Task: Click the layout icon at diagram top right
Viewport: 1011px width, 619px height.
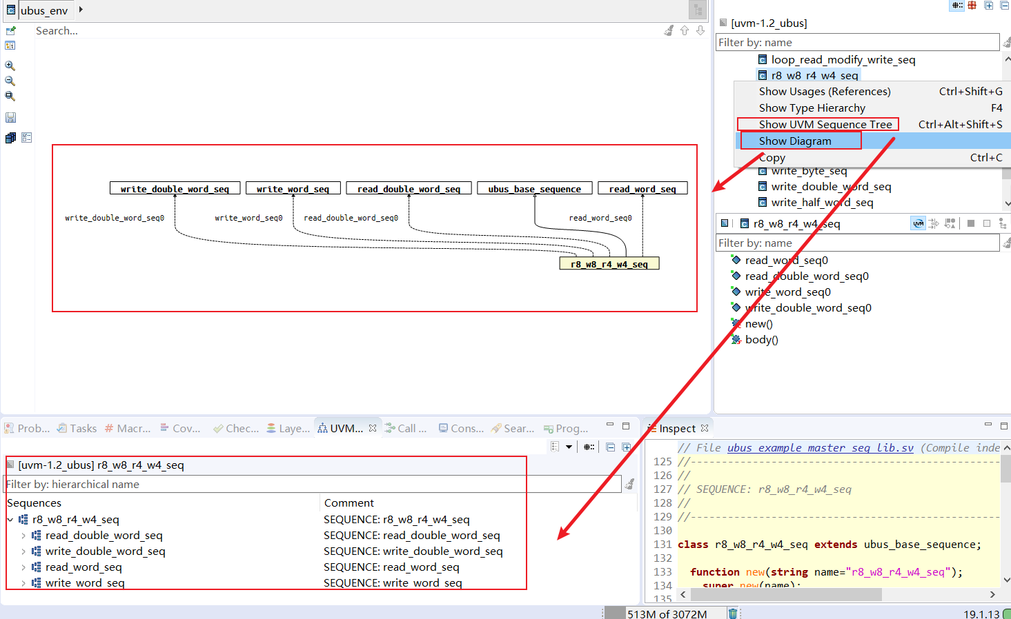Action: 698,10
